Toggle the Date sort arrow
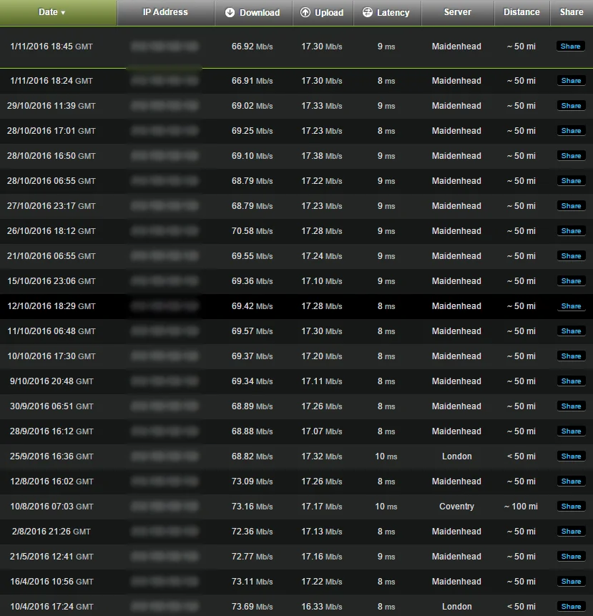 (63, 13)
